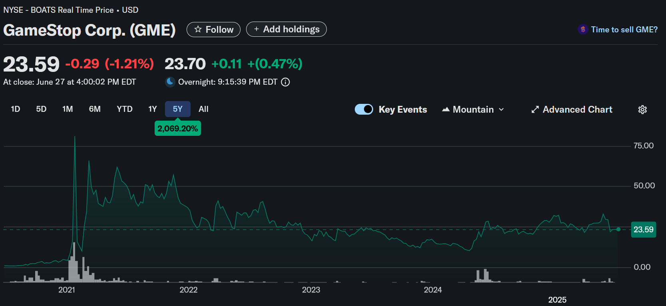The width and height of the screenshot is (666, 306).
Task: Click the GameStop Corp. (GME) title
Action: pyautogui.click(x=89, y=30)
